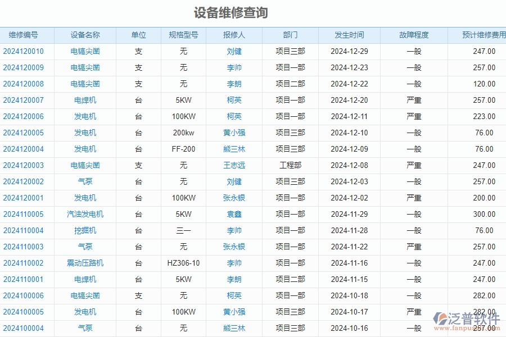Image resolution: width=506 pixels, height=337 pixels.
Task: Click the 设备名称 column header
Action: coord(85,35)
